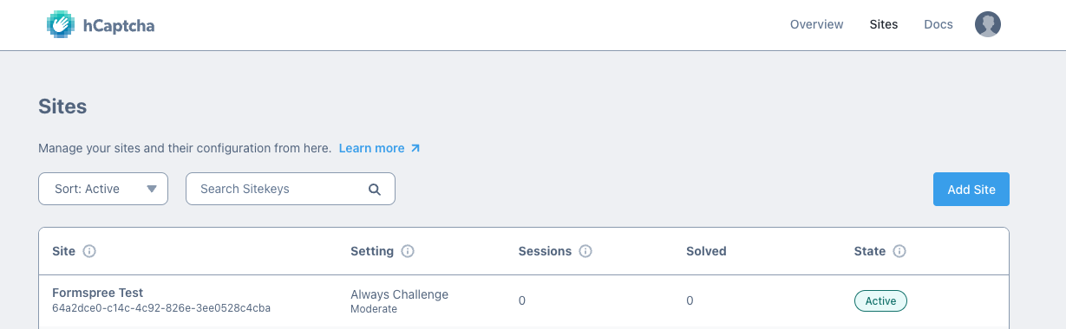
Task: Select the Always Challenge setting text
Action: [400, 294]
